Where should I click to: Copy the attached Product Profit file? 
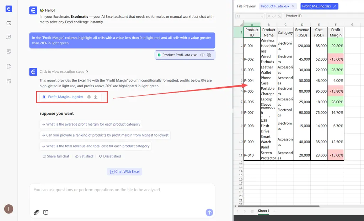pos(209,55)
